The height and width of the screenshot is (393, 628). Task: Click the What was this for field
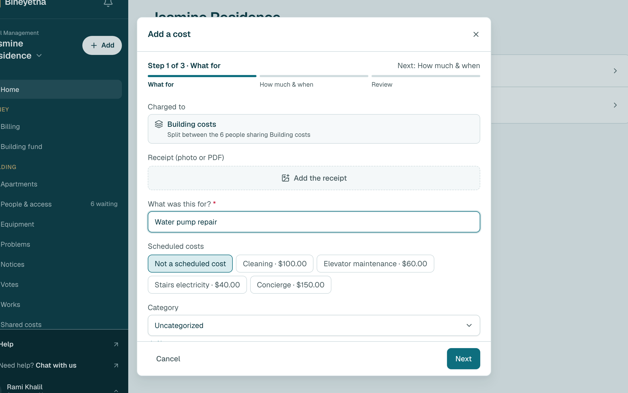pyautogui.click(x=314, y=222)
